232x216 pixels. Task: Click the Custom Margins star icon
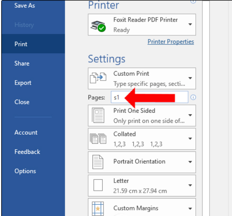click(98, 209)
